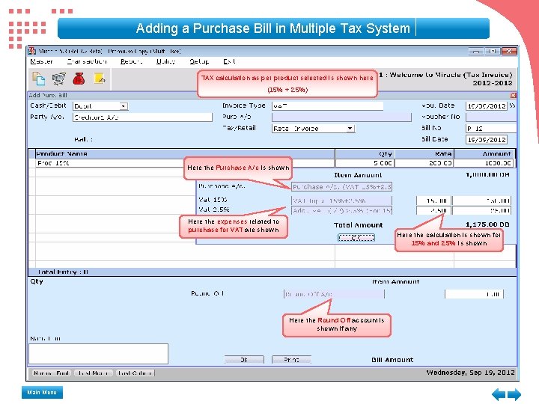Open the Report menu
This screenshot has height=404, width=539.
(131, 61)
